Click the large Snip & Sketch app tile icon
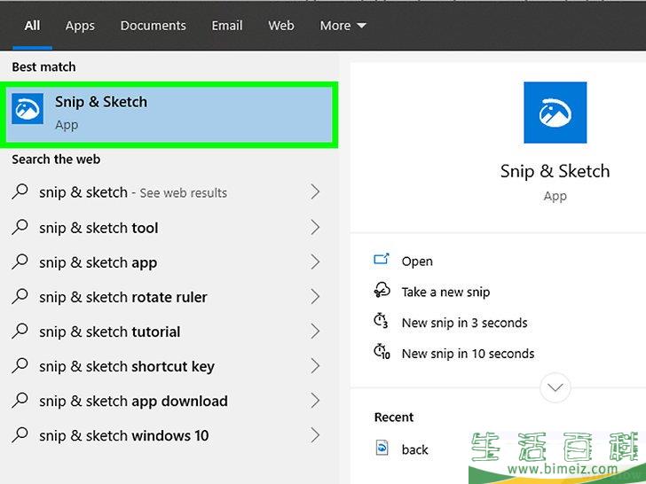 coord(555,113)
